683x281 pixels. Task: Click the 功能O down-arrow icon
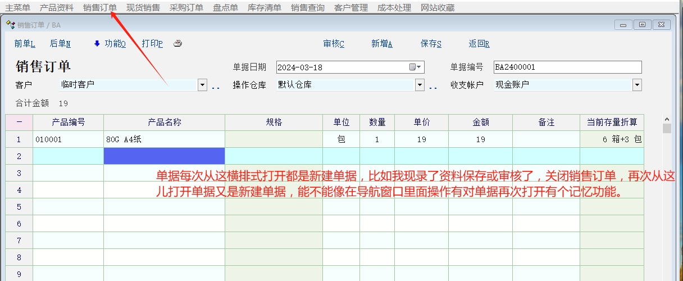[97, 44]
